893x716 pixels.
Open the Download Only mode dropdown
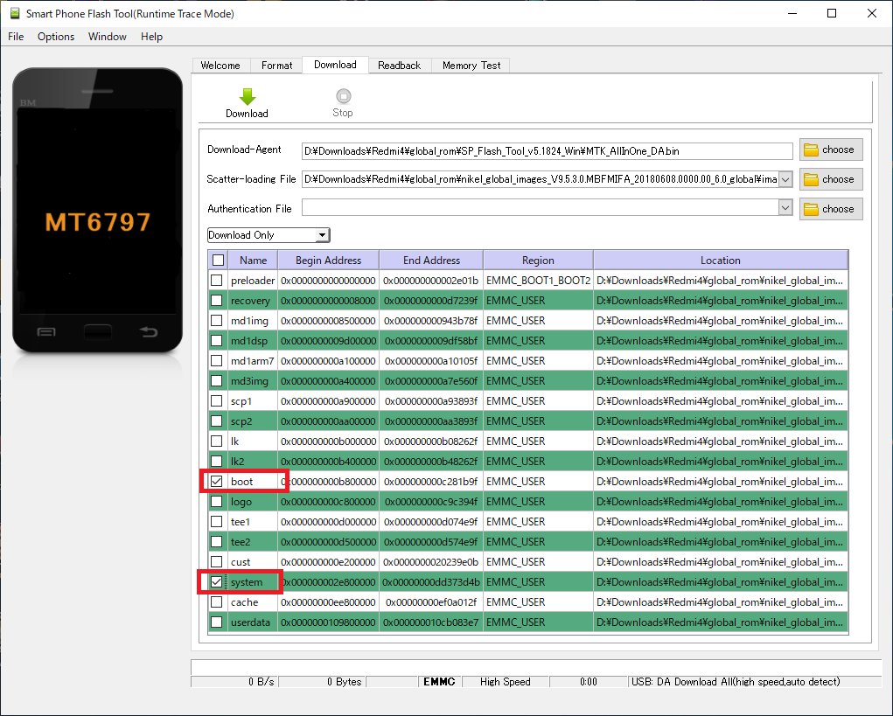coord(269,235)
